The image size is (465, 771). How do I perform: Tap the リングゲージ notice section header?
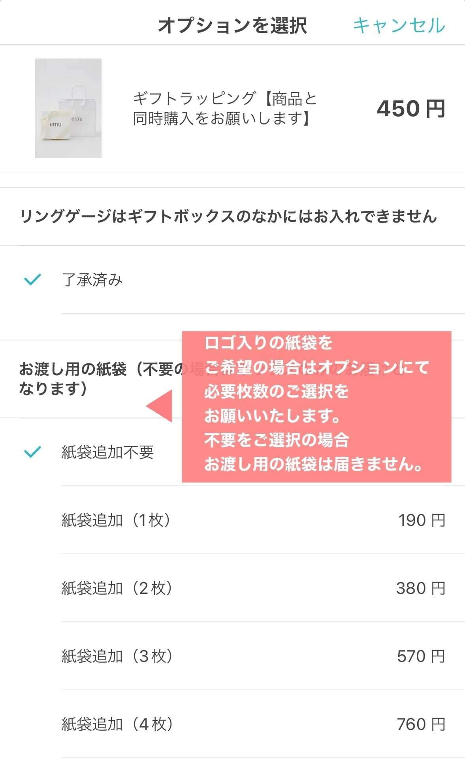click(228, 216)
